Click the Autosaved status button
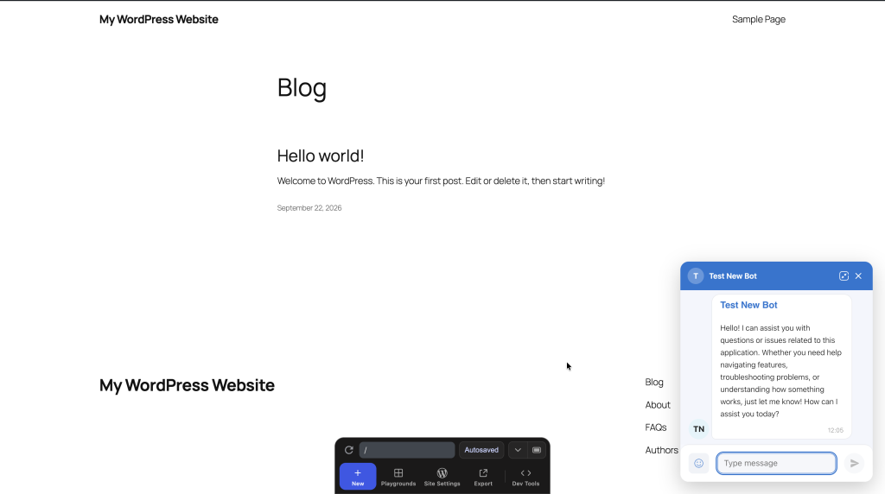The image size is (885, 494). [481, 450]
